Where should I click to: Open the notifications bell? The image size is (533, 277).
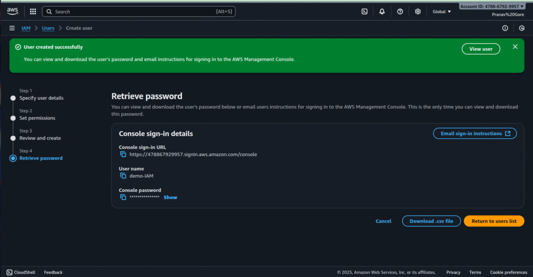pyautogui.click(x=382, y=11)
